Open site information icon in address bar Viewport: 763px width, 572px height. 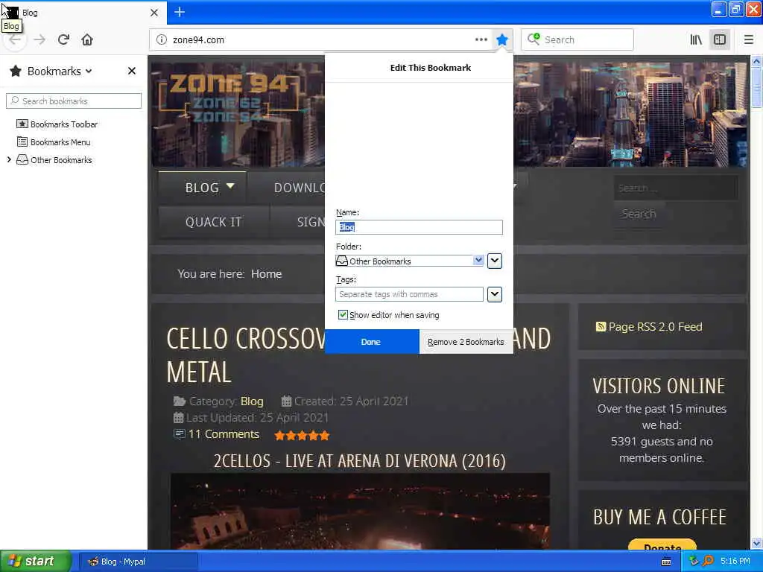pos(161,40)
